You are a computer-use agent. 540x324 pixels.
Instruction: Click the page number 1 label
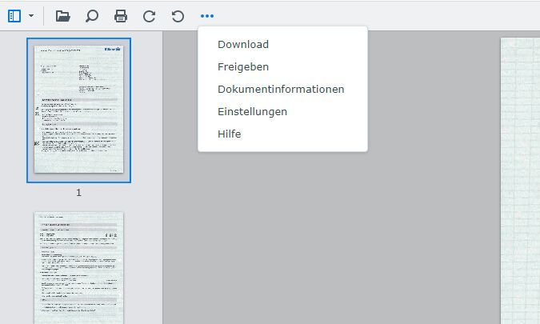pyautogui.click(x=79, y=193)
